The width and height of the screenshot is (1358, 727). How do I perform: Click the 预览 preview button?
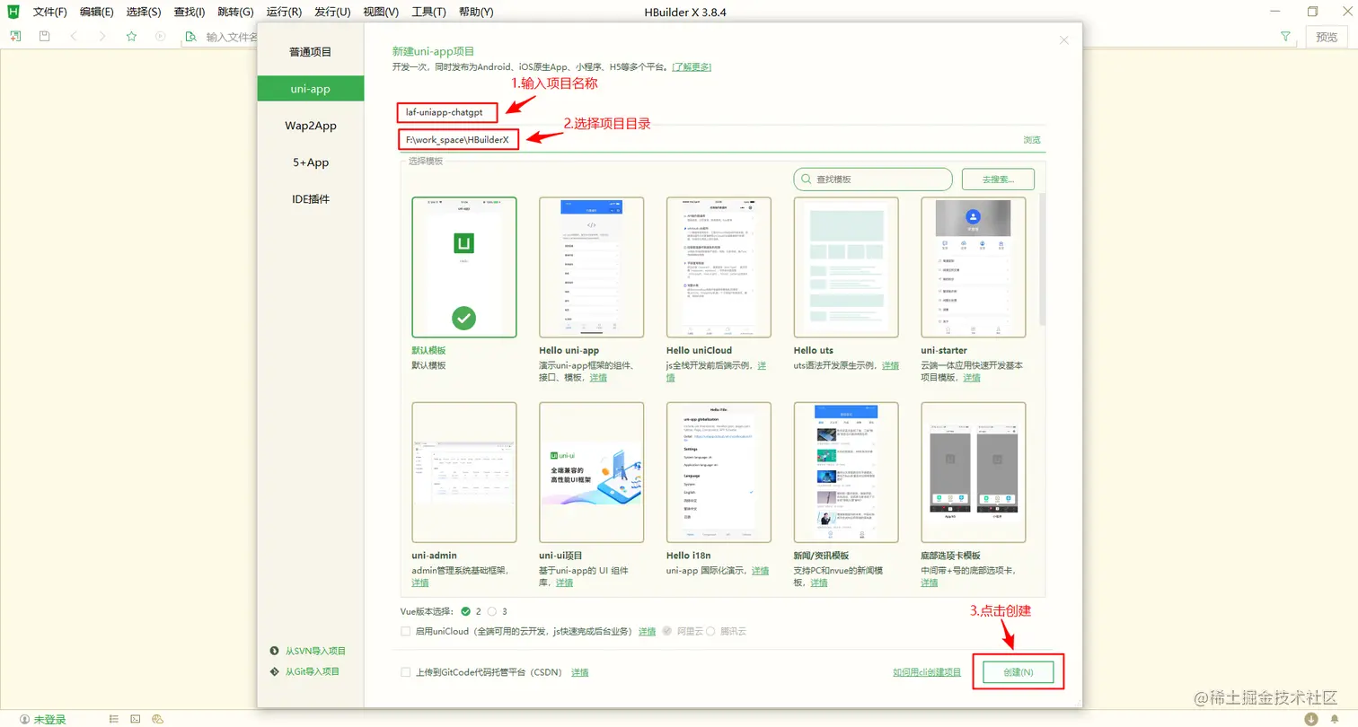click(1327, 37)
